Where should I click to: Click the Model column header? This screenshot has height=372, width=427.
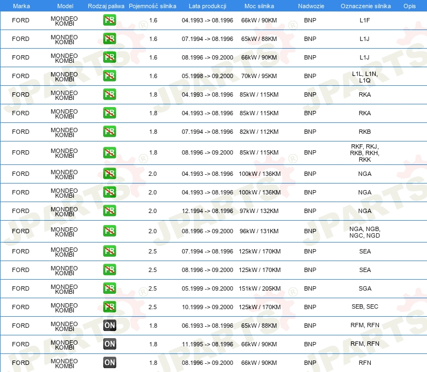point(65,6)
